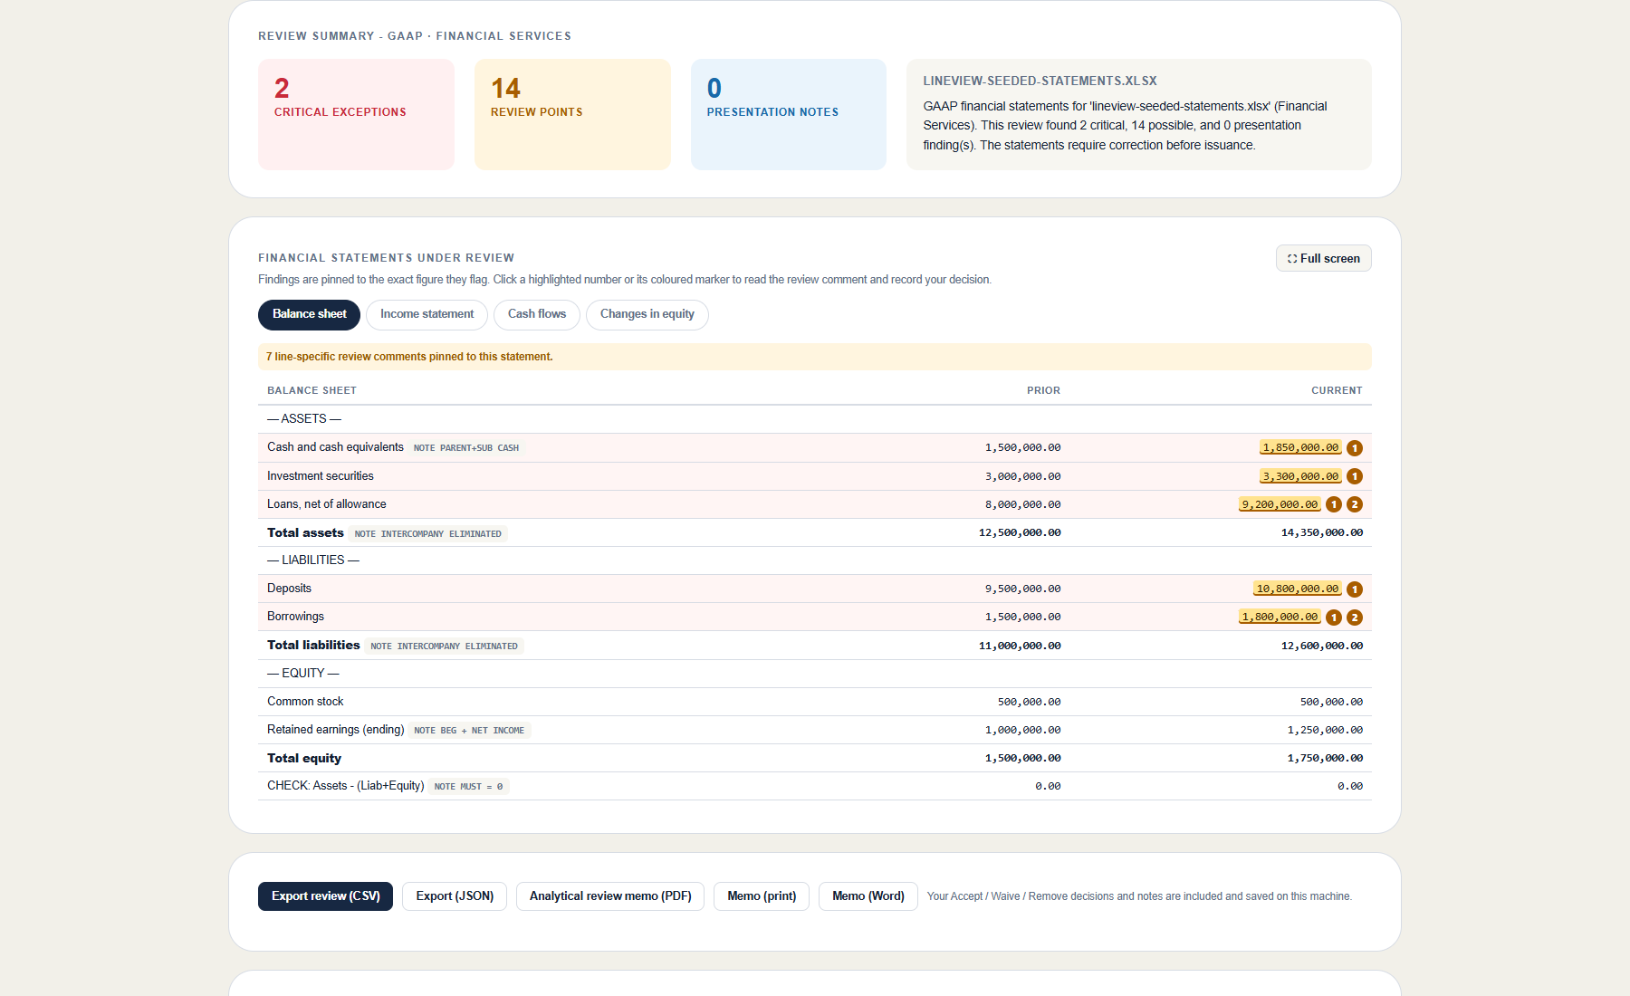1630x996 pixels.
Task: Click Loans prior value 8,000,000.00
Action: click(1022, 504)
